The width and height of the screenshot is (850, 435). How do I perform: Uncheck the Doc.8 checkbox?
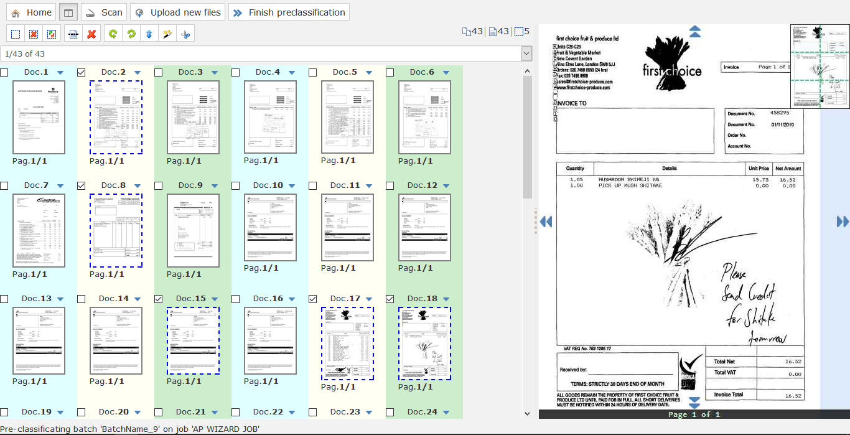82,185
